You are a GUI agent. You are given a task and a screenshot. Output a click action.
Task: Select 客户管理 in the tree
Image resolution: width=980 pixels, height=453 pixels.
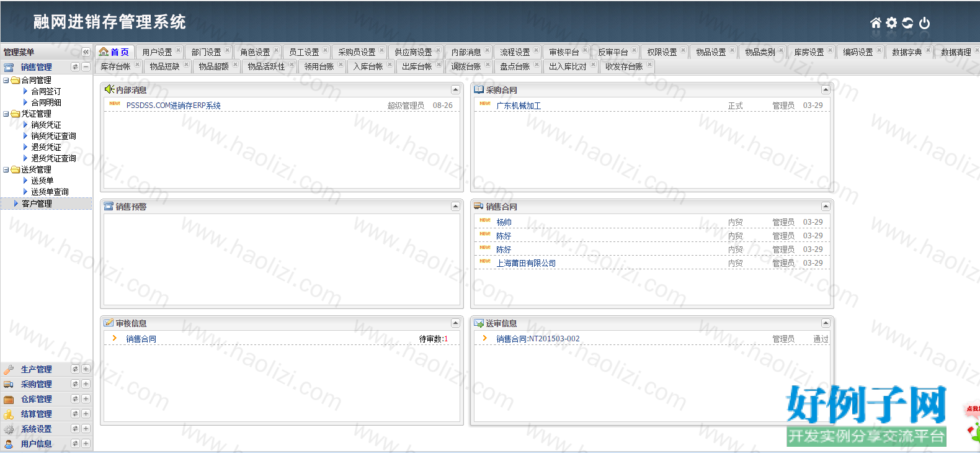37,204
